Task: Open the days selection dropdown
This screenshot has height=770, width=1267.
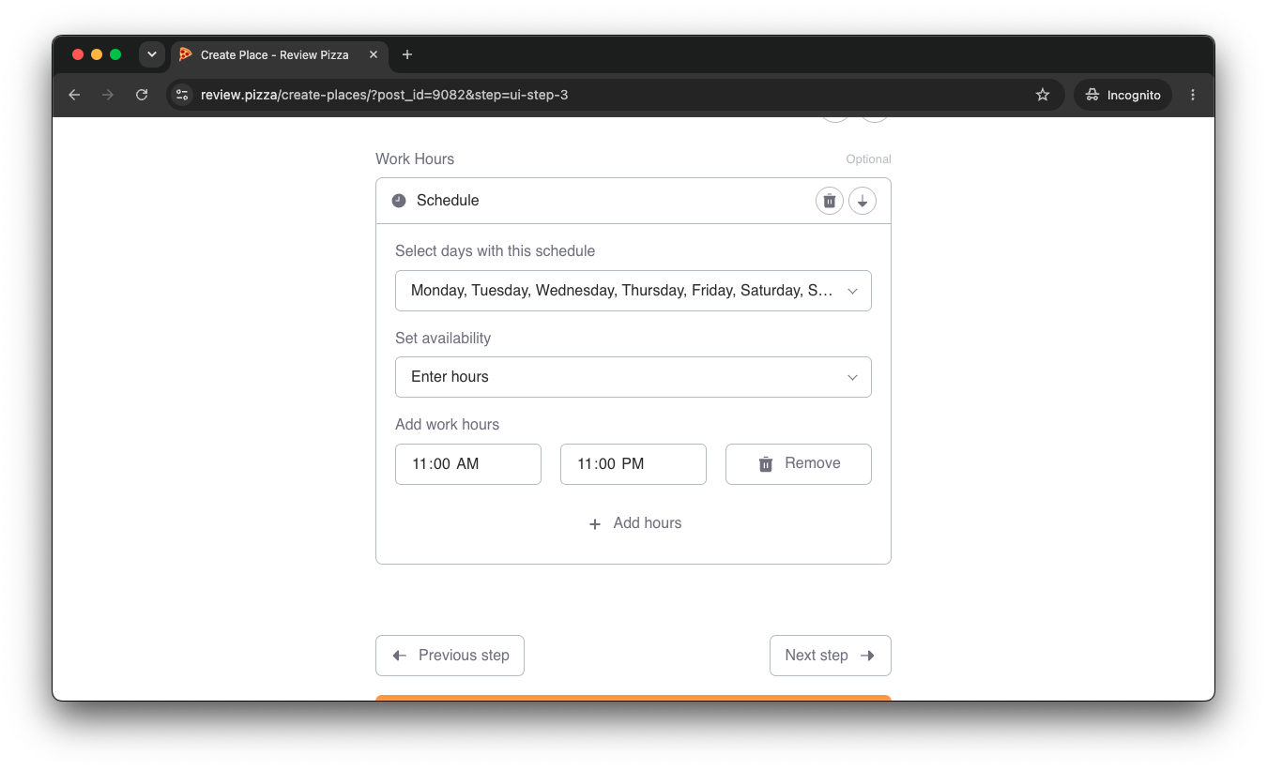Action: click(633, 291)
